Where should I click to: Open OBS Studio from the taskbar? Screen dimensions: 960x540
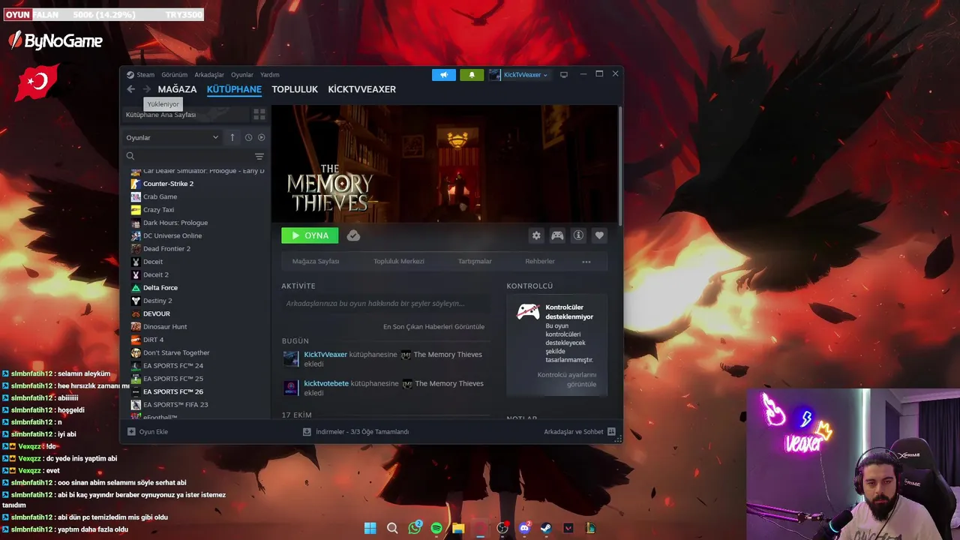tap(502, 528)
